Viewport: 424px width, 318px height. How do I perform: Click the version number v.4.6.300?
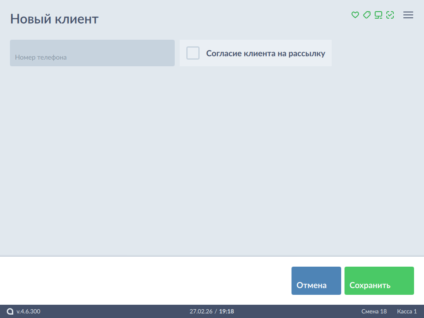point(29,311)
